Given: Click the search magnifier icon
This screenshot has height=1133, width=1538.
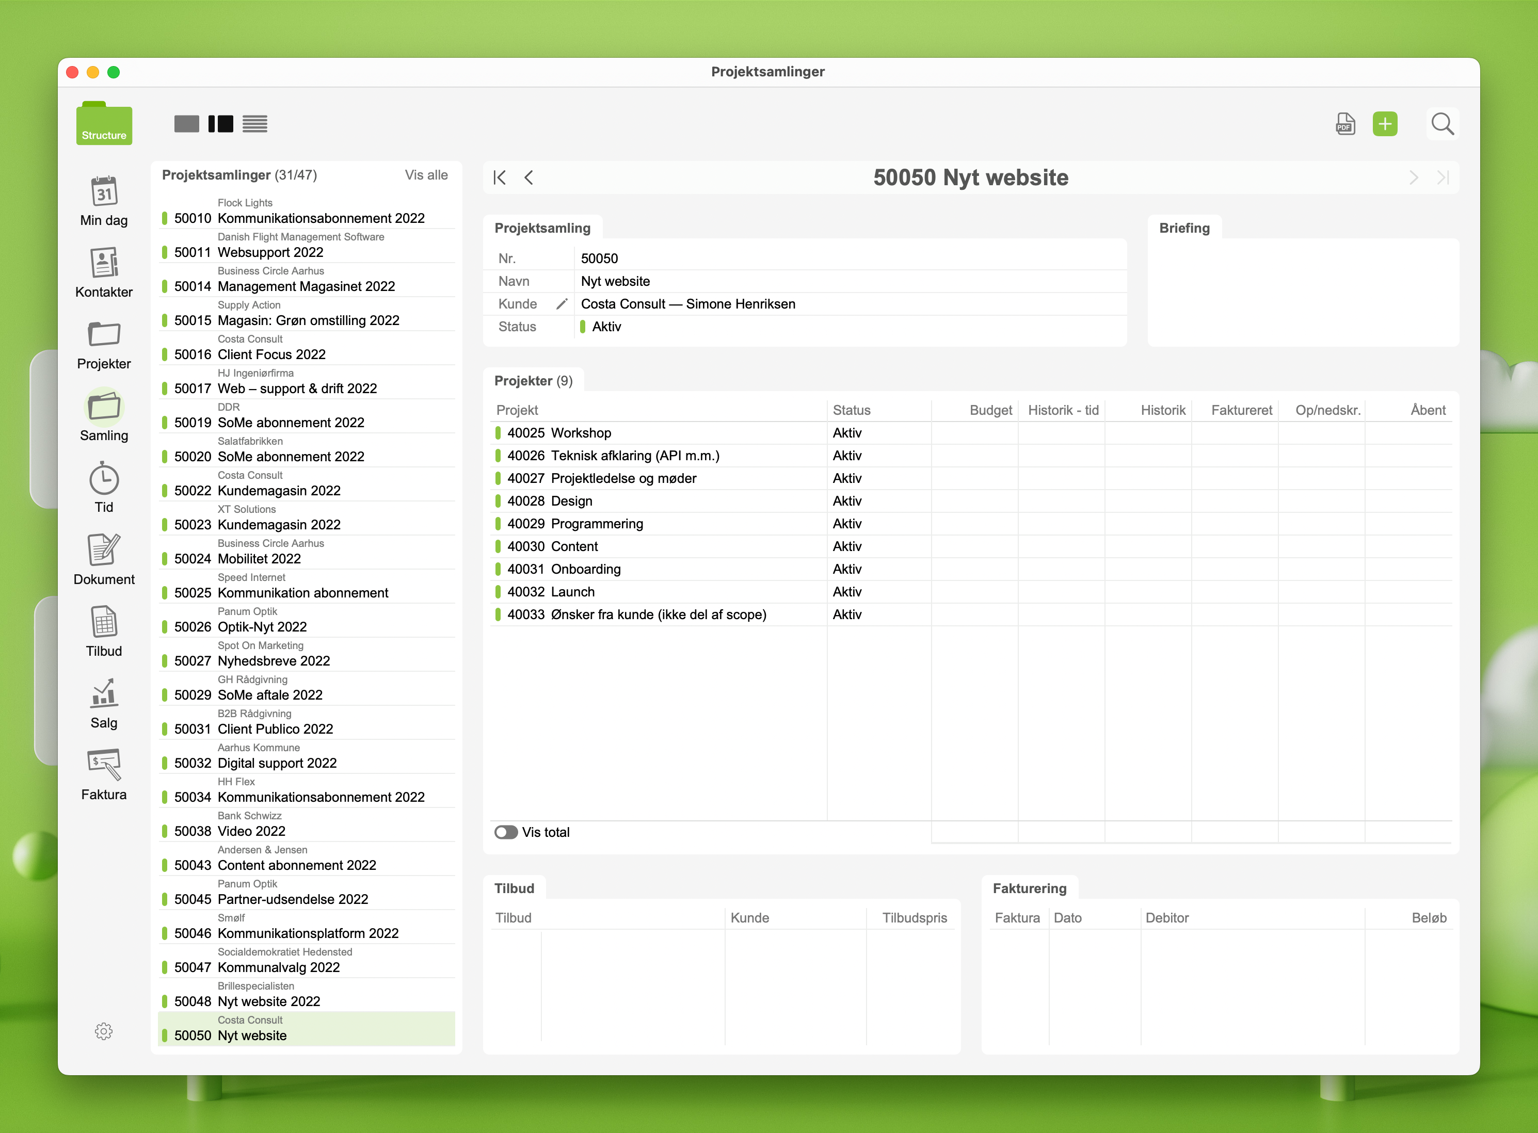Looking at the screenshot, I should tap(1442, 124).
